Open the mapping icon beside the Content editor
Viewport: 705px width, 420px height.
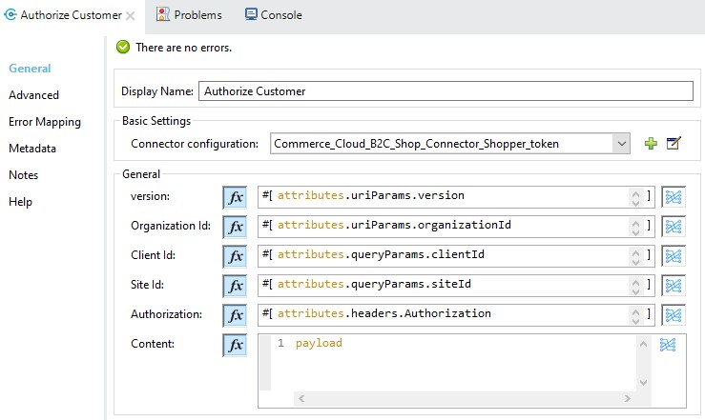[x=668, y=345]
